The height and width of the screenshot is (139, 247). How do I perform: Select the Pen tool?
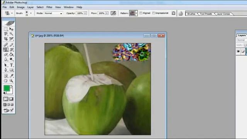[6, 70]
